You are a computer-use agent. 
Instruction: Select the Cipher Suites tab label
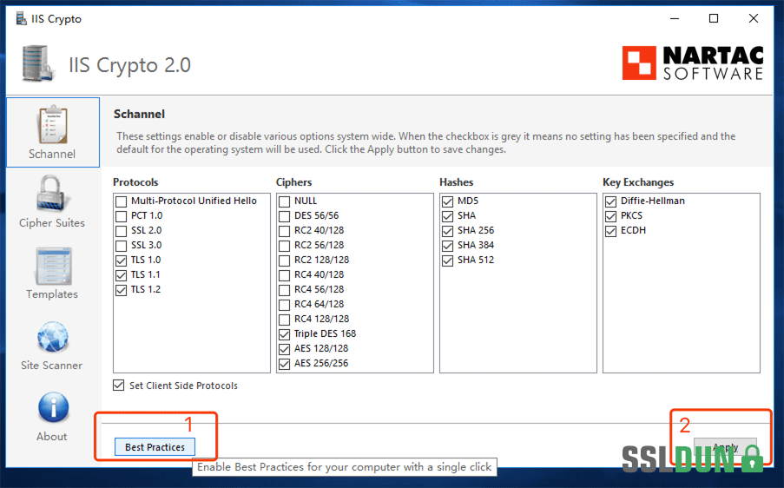(x=52, y=223)
